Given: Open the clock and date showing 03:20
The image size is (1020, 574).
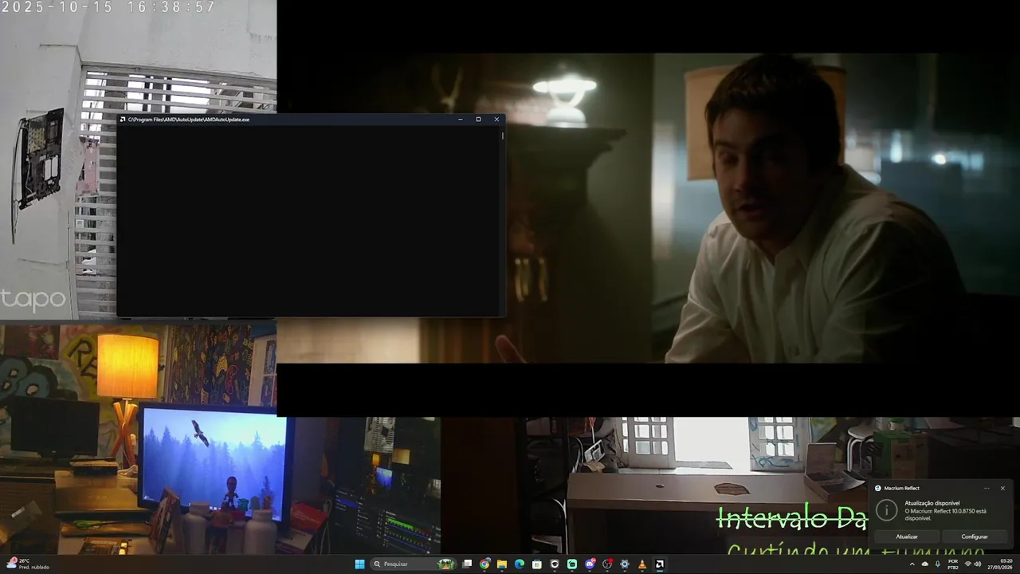Looking at the screenshot, I should [1000, 564].
